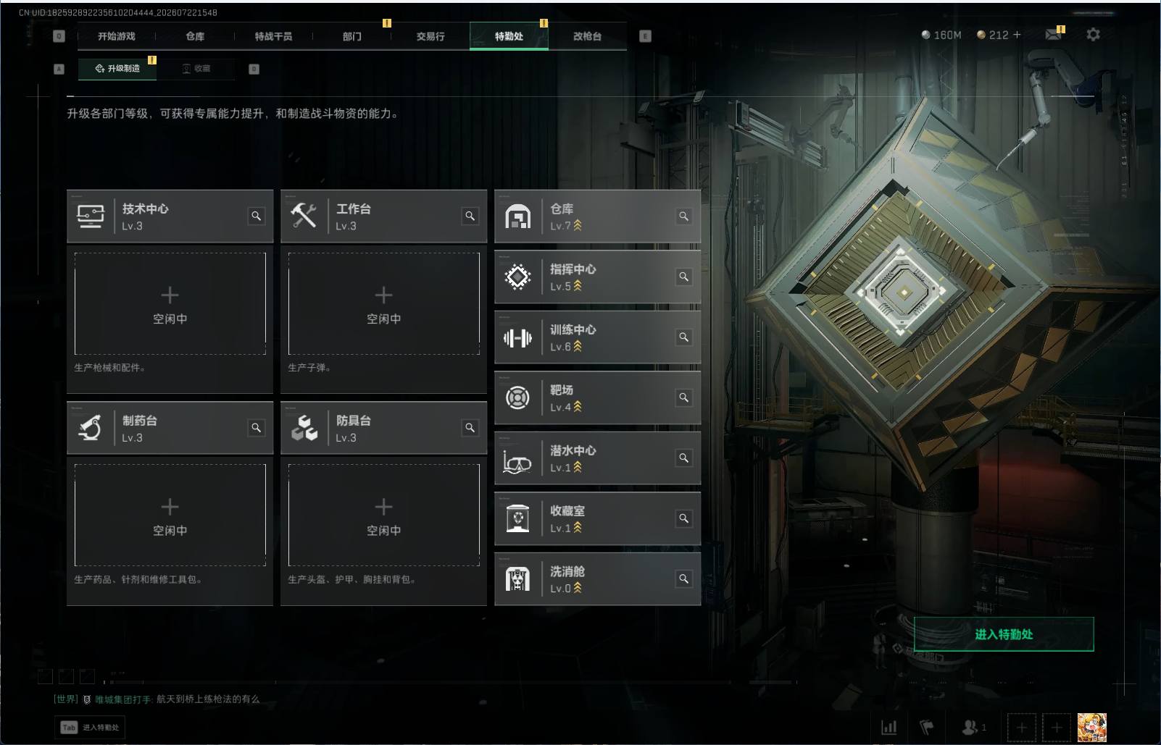The height and width of the screenshot is (745, 1161).
Task: Click the squad members icon
Action: (x=973, y=727)
